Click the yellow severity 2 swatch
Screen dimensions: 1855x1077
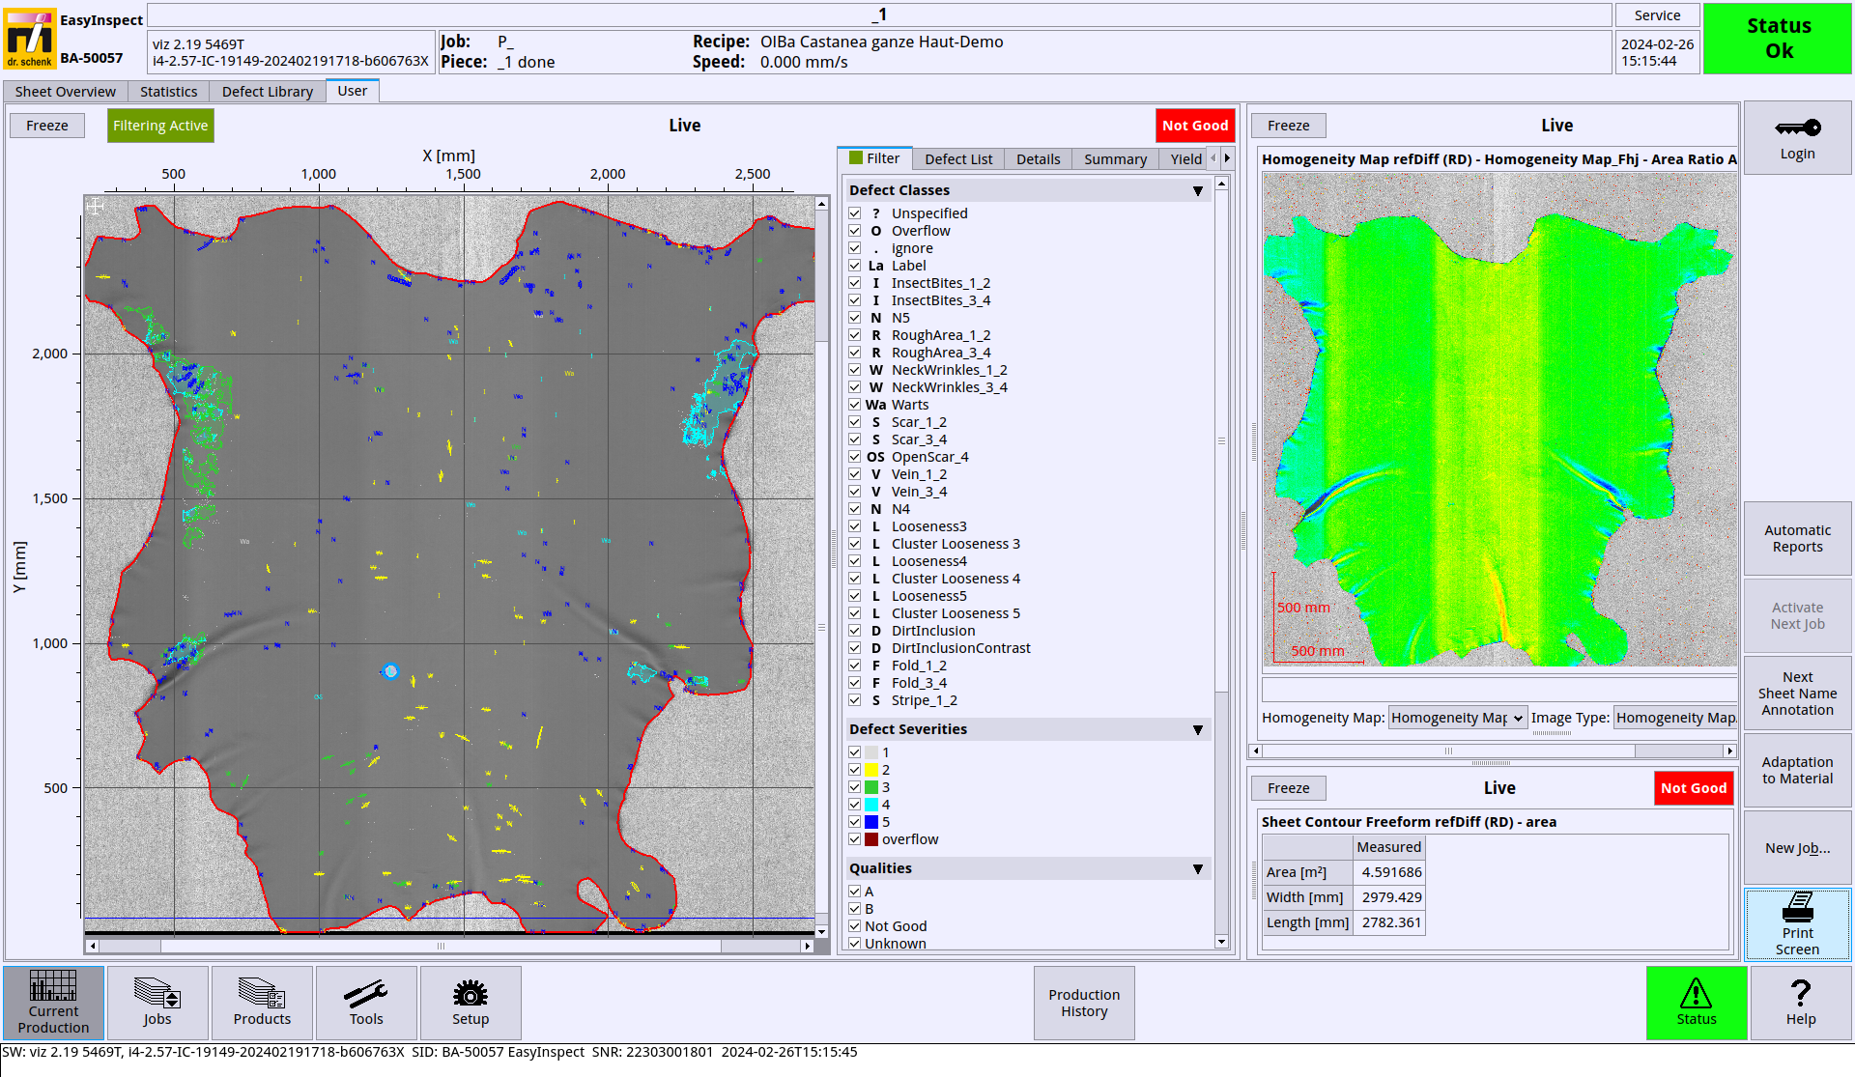coord(871,770)
